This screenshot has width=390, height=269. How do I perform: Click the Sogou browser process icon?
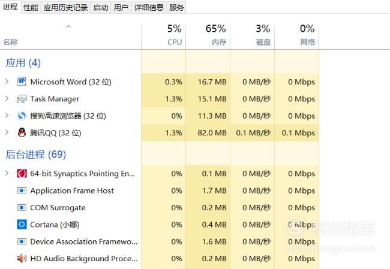(22, 116)
